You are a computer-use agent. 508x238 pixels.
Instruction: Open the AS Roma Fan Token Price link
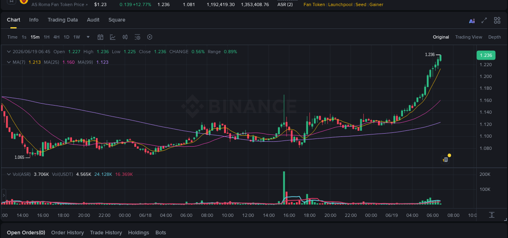click(59, 4)
